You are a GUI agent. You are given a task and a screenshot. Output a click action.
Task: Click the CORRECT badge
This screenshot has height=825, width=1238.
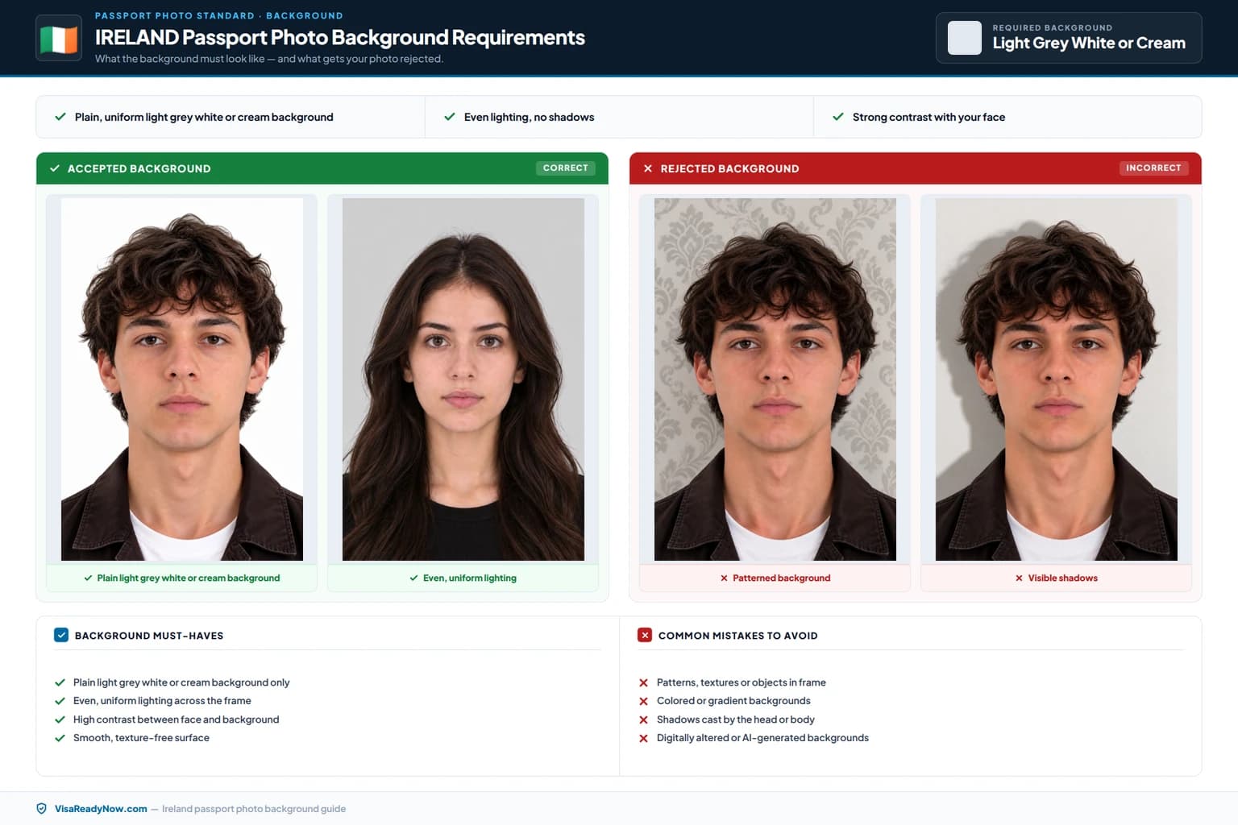coord(566,168)
